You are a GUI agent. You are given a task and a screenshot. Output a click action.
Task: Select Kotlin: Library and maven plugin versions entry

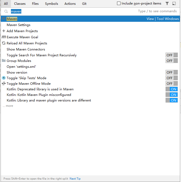(x=49, y=100)
